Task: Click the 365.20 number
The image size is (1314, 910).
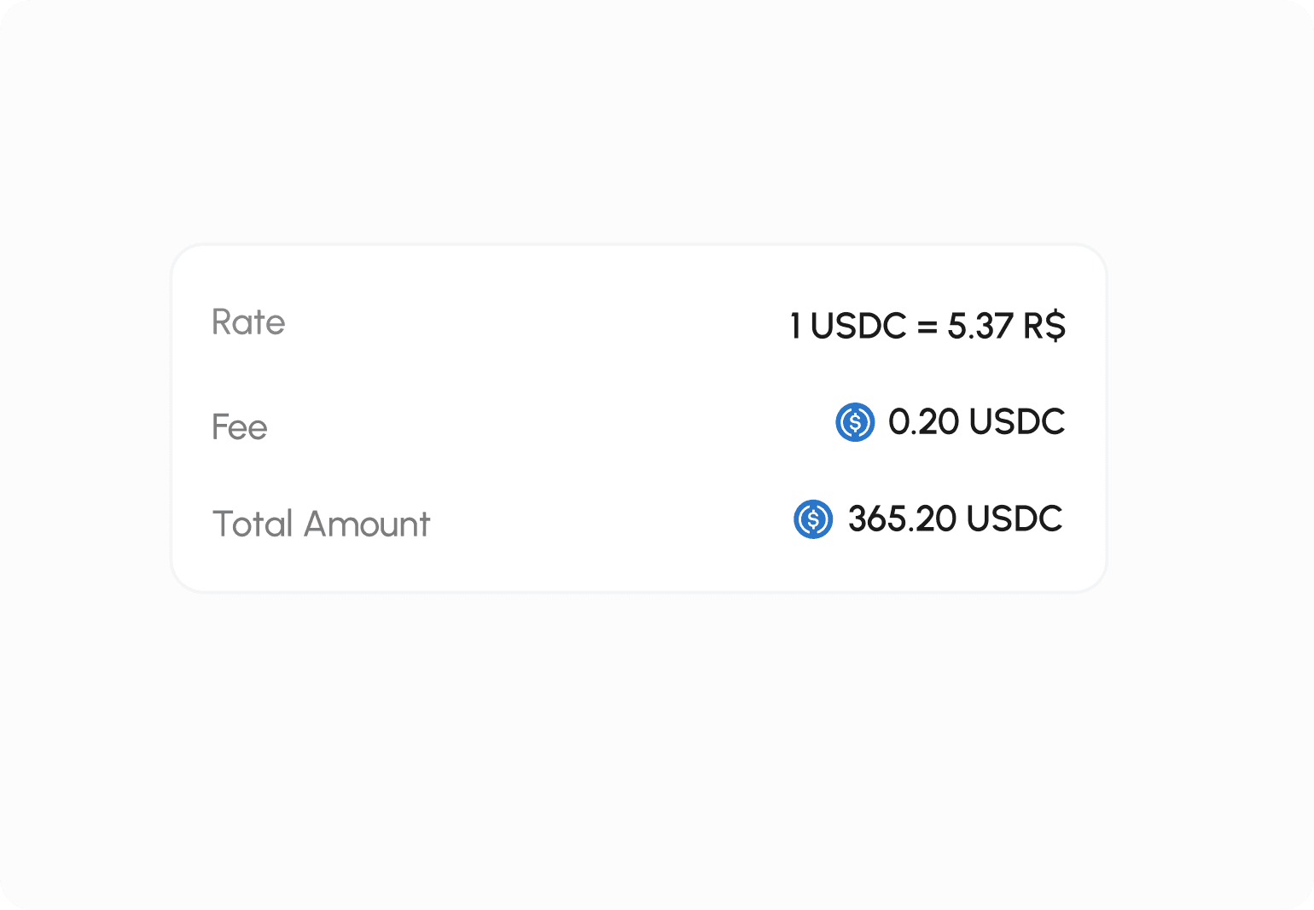Action: click(x=902, y=519)
